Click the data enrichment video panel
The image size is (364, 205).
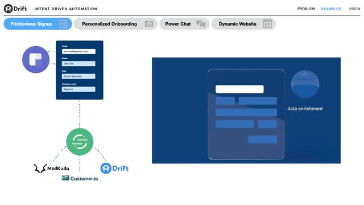point(246,110)
